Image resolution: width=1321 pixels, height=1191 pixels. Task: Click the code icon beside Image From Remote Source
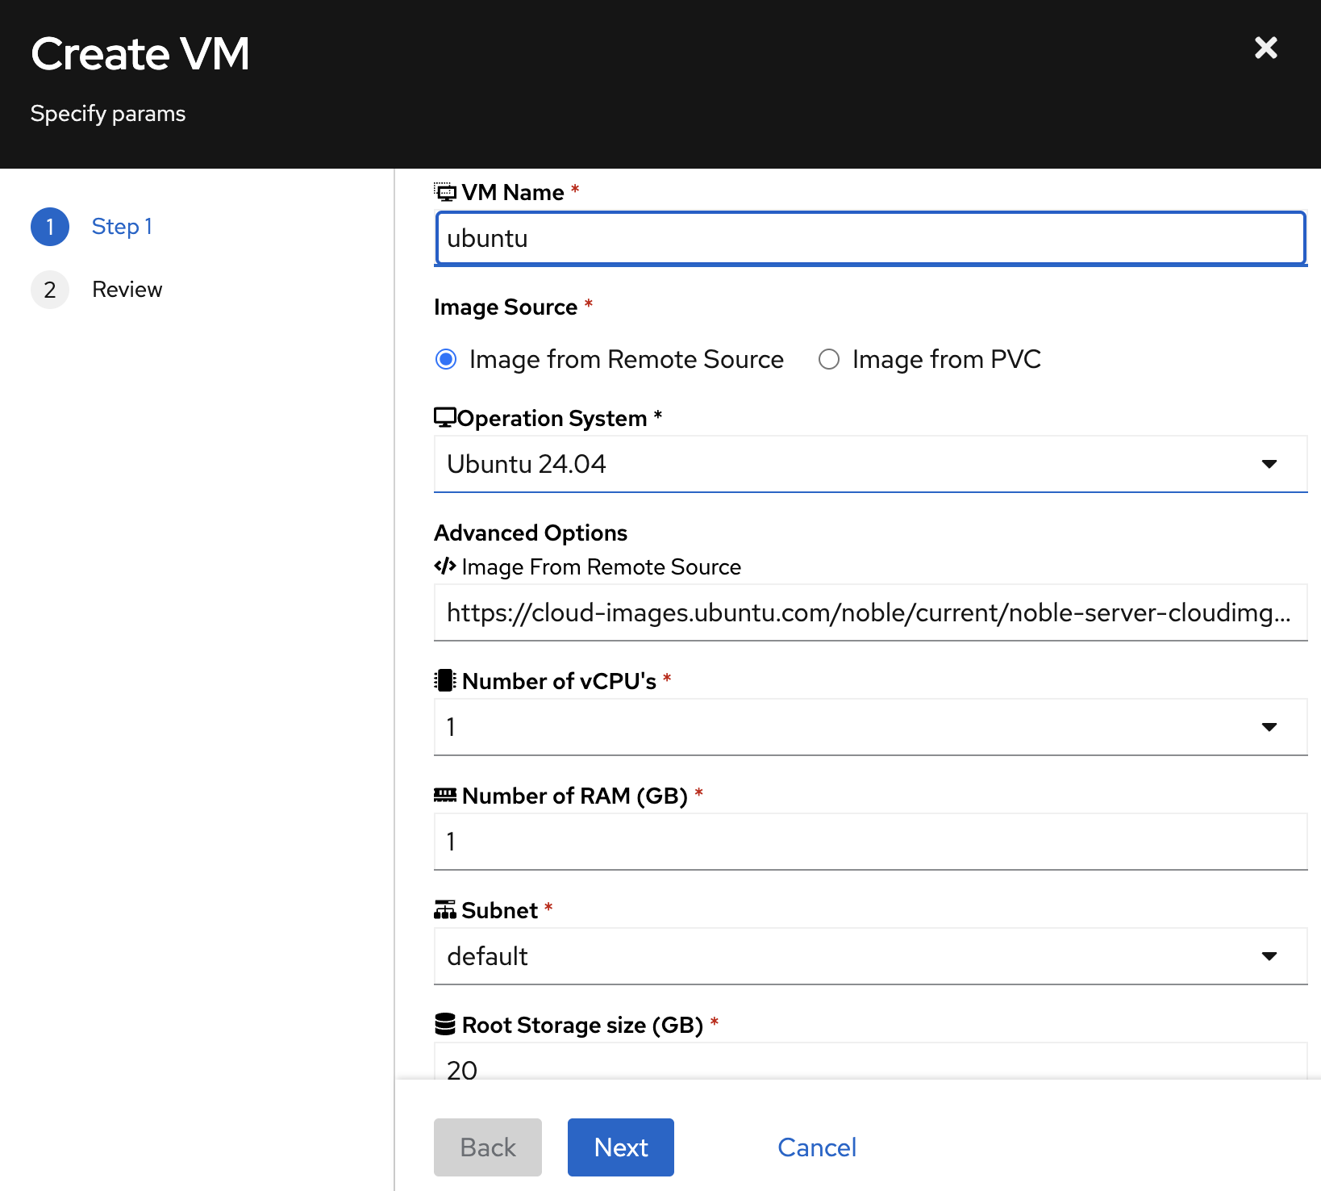[445, 566]
